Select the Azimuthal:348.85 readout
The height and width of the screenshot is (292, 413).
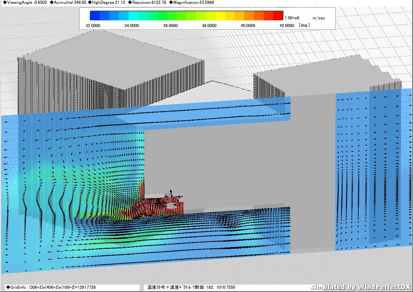[x=68, y=2]
